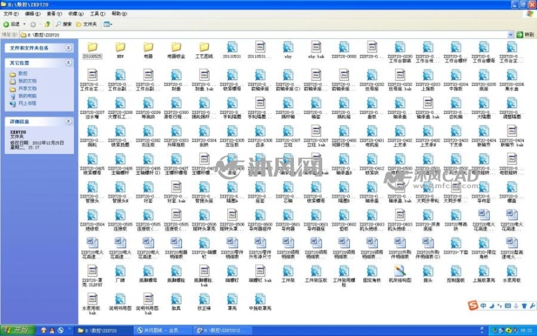Screen dimensions: 537x336
Task: Select the why.bak backup file
Action: coord(316,50)
